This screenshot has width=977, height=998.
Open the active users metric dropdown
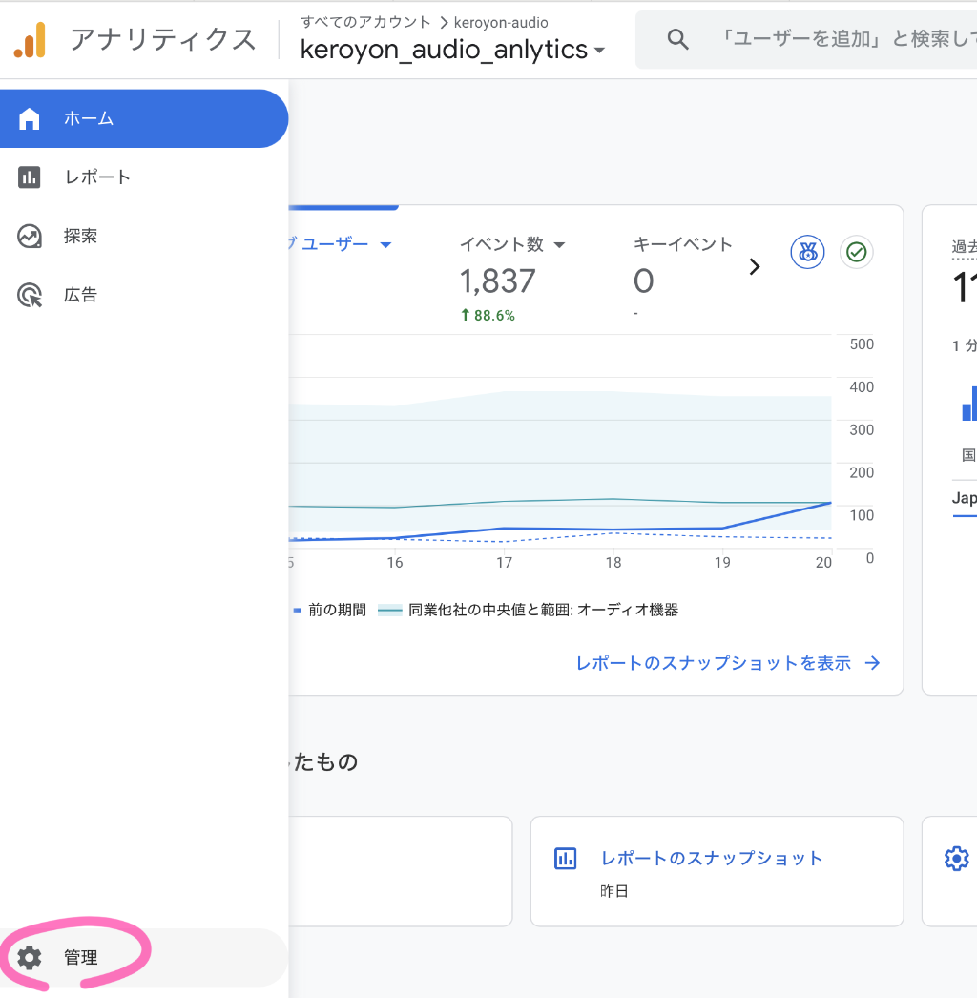pos(385,244)
